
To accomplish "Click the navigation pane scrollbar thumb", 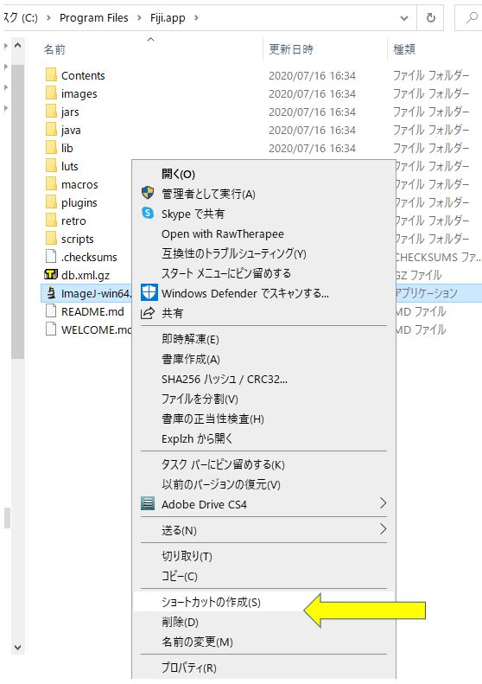I will (18, 212).
